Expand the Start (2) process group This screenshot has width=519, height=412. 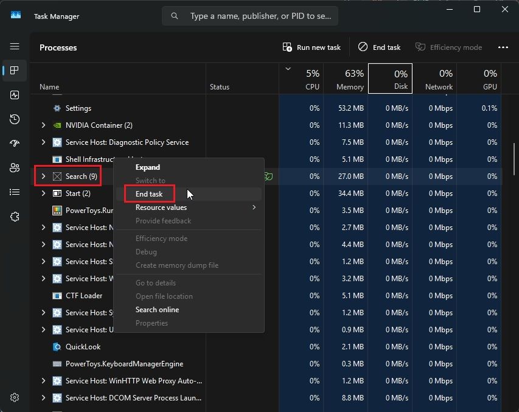(x=43, y=193)
